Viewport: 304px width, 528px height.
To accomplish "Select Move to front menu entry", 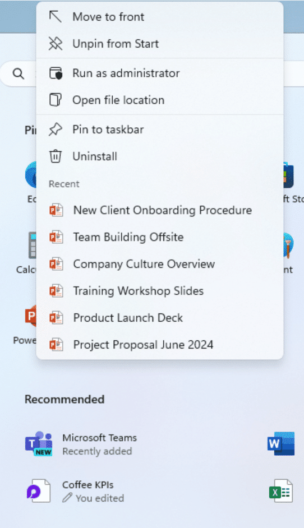I will pyautogui.click(x=160, y=17).
